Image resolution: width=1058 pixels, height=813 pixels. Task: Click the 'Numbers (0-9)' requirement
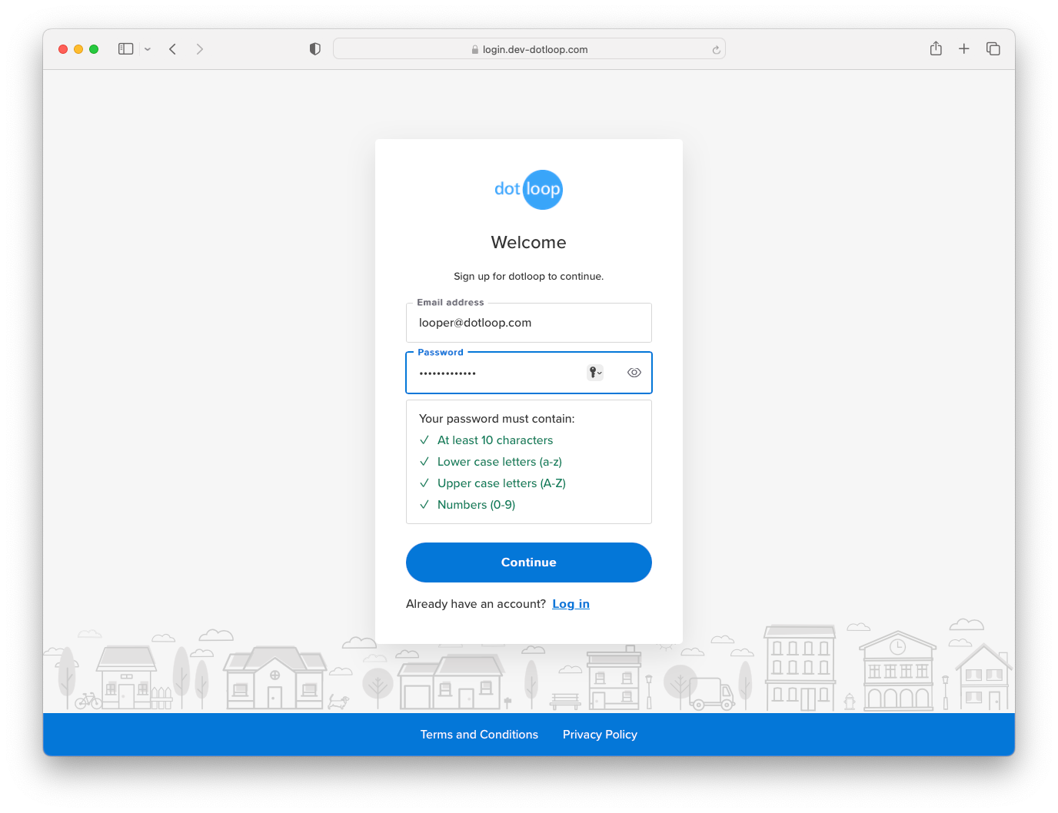coord(476,505)
